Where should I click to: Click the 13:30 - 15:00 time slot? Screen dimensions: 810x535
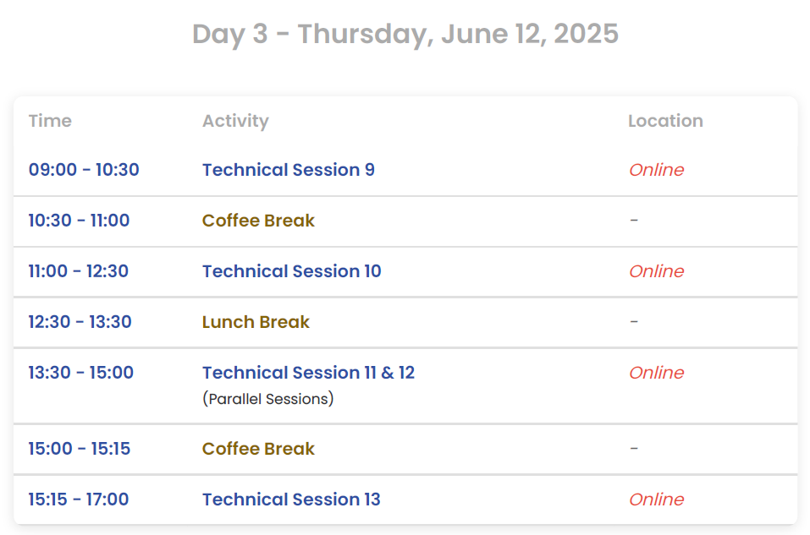click(81, 373)
